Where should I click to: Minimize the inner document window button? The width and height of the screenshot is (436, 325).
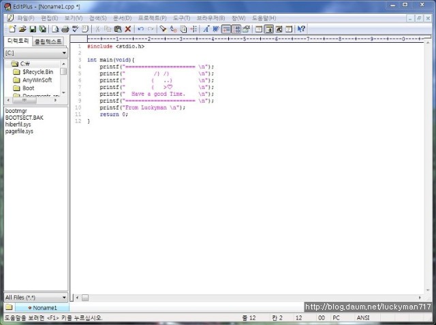pos(410,18)
